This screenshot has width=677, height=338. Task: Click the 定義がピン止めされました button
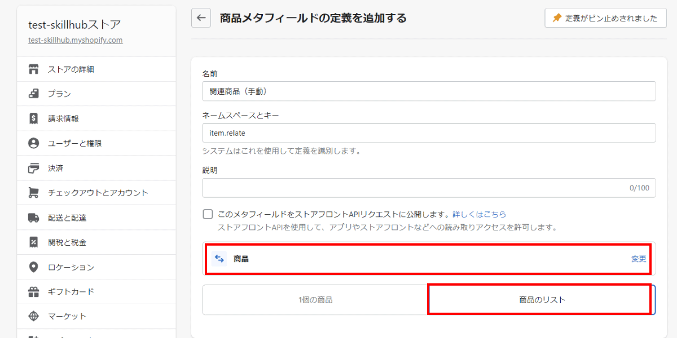pos(605,18)
